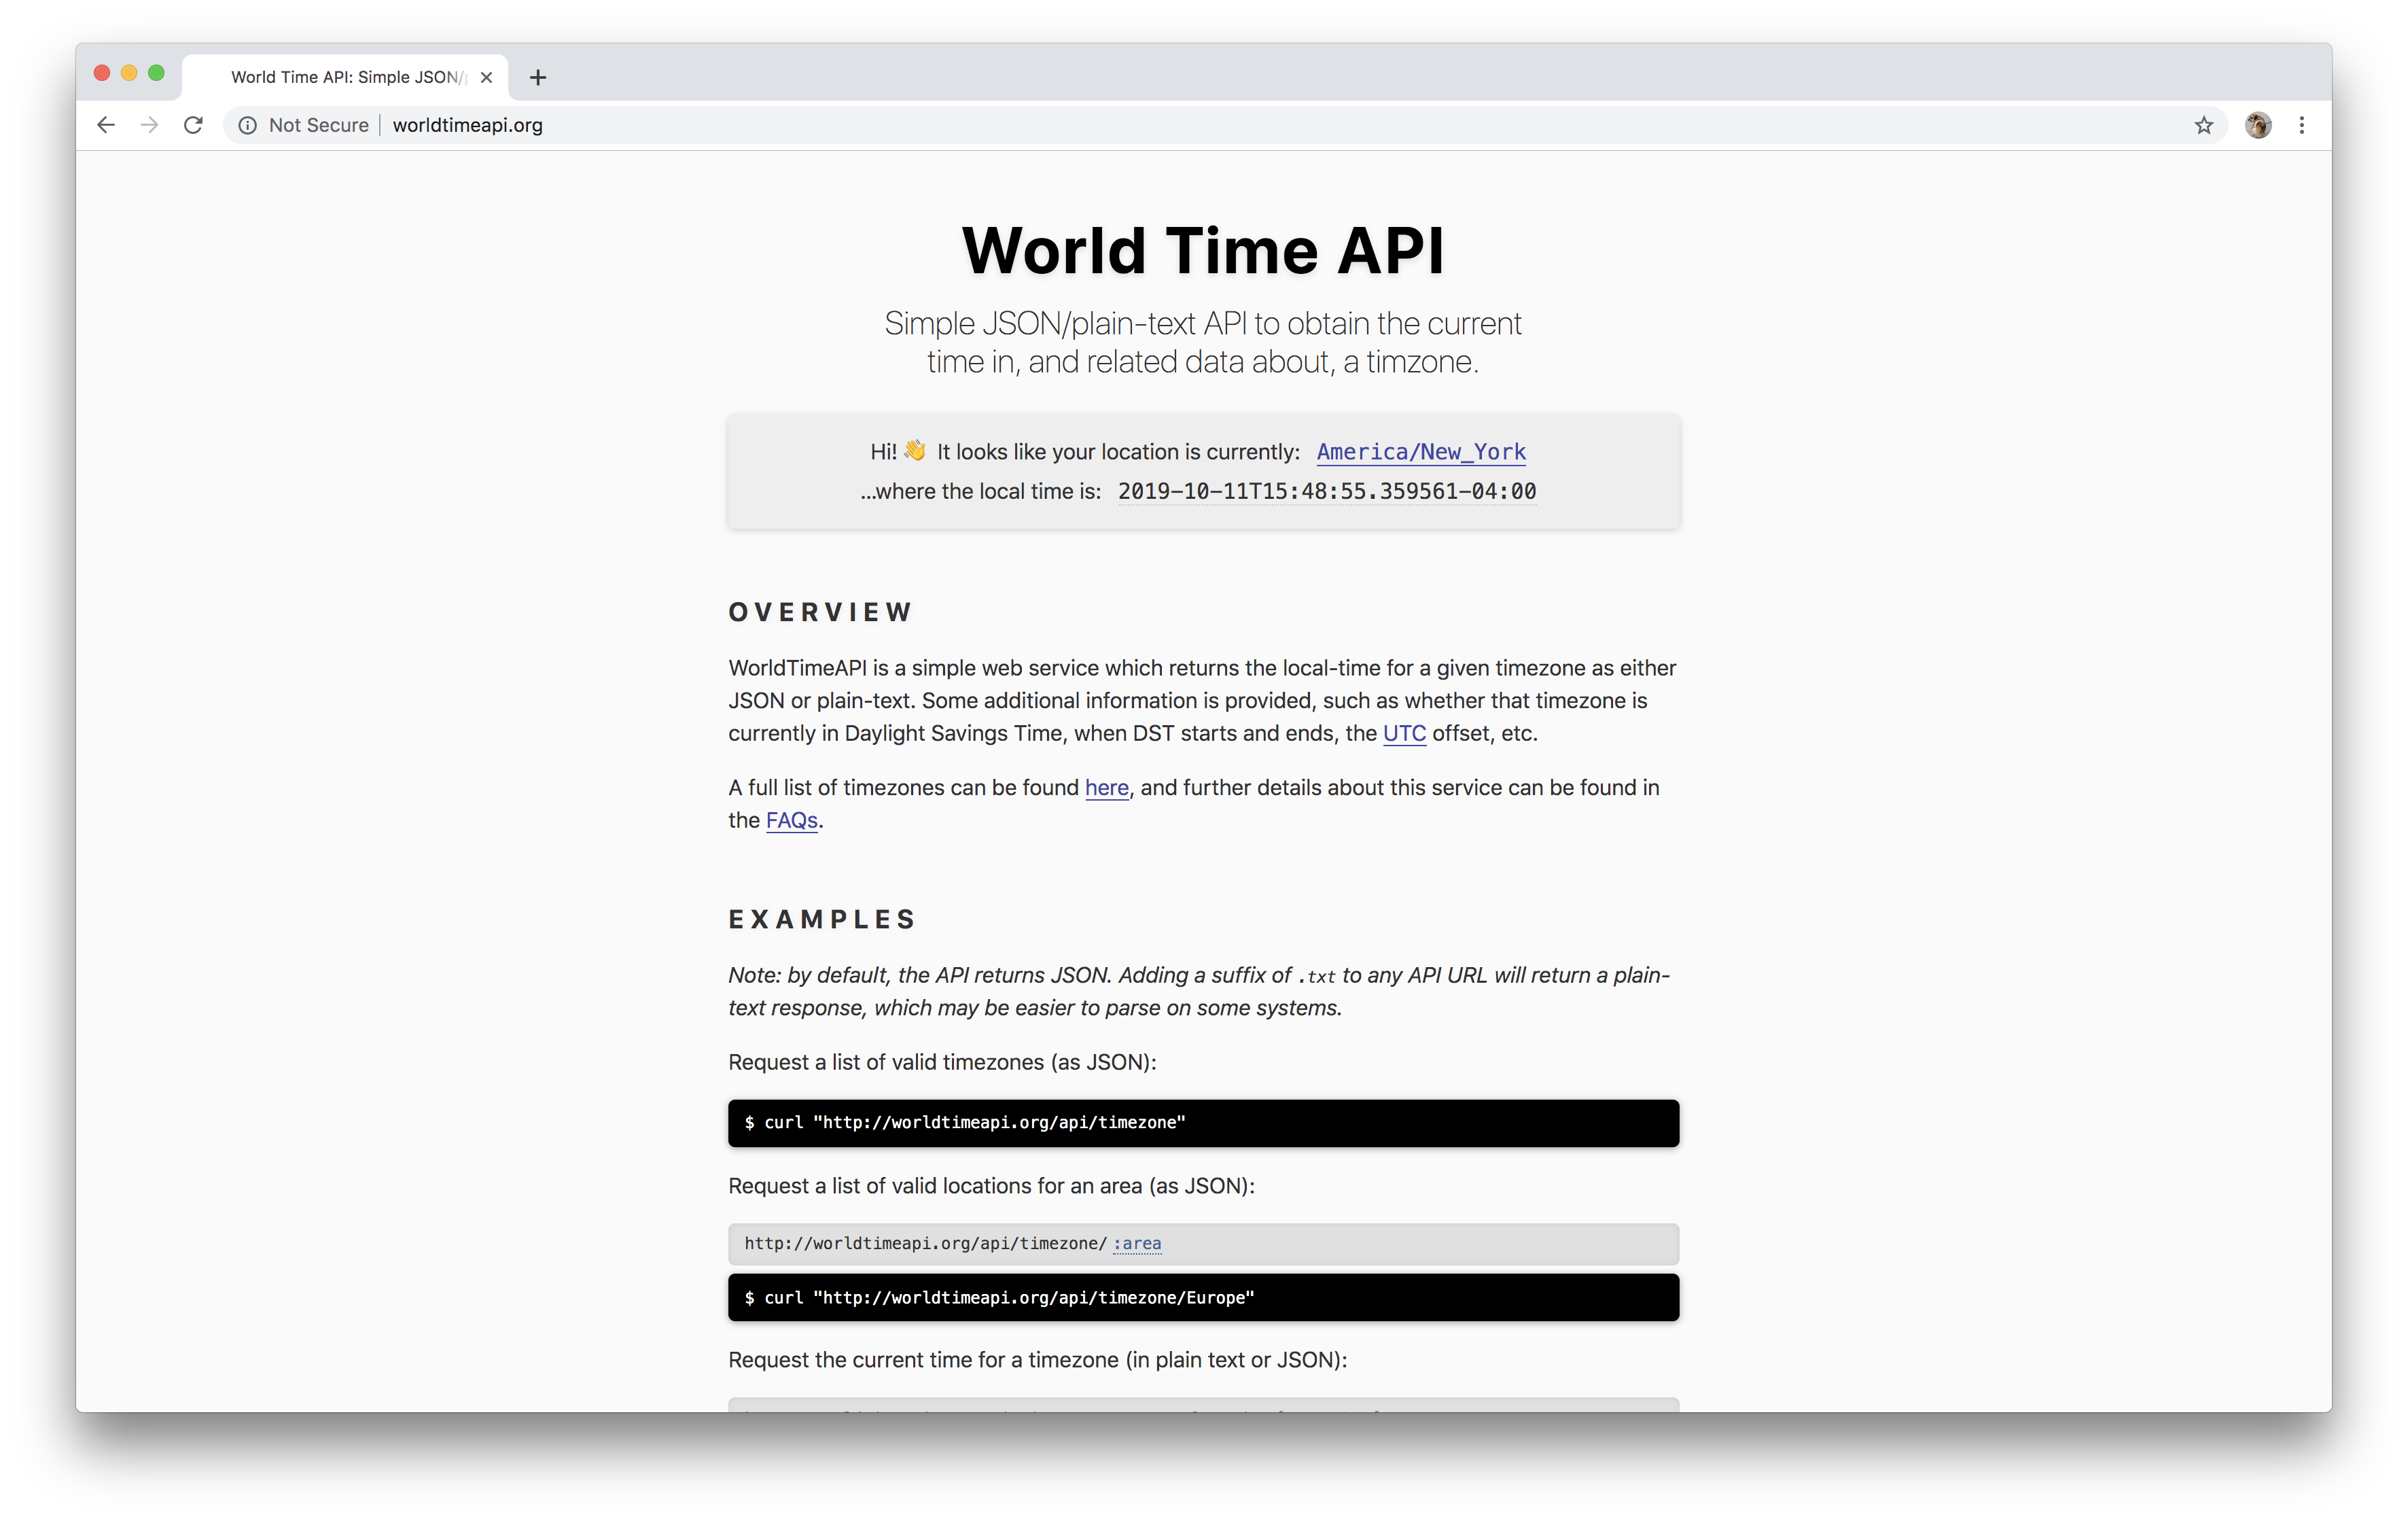Click the waving hand emoji
Screen dimensions: 2408x1521
coord(915,451)
